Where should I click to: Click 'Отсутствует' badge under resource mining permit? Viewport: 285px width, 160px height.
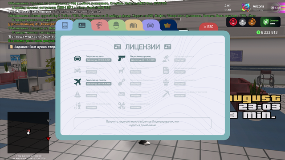pyautogui.click(x=180, y=96)
